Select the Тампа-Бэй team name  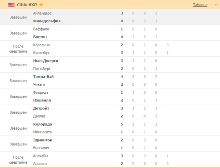pyautogui.click(x=43, y=77)
